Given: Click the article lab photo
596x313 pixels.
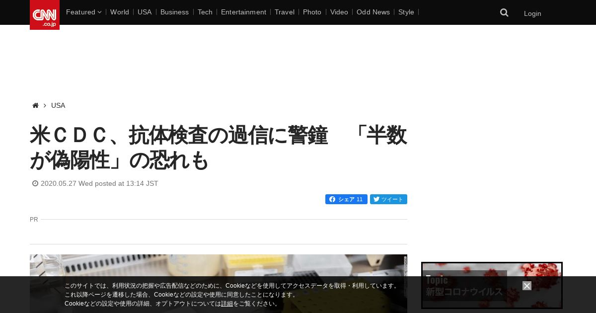Looking at the screenshot, I should coord(219,284).
